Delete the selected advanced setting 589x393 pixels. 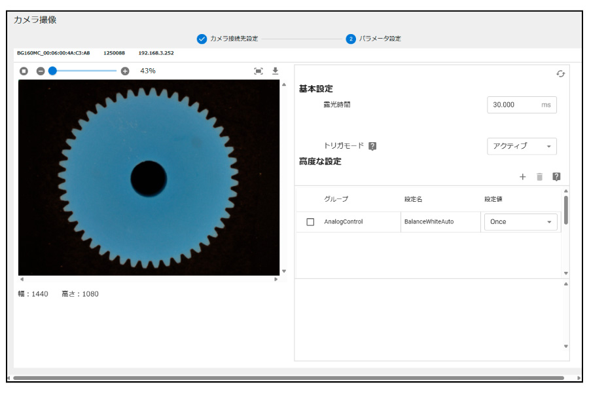point(539,177)
